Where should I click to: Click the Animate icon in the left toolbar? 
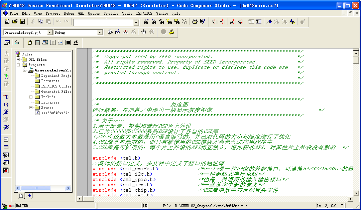[6, 127]
